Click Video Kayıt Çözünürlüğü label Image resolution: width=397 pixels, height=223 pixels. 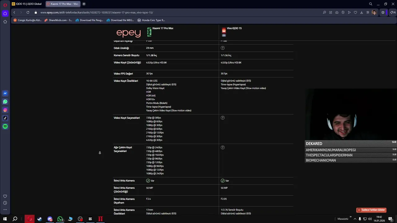(x=127, y=63)
